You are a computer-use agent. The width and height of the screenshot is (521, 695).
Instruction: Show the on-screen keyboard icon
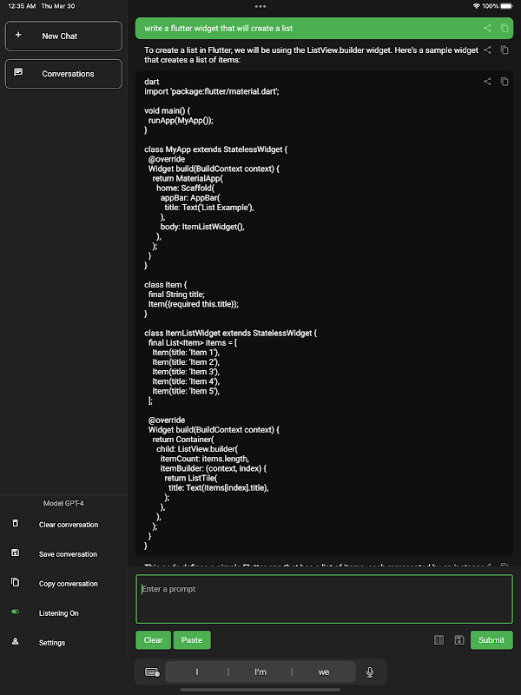(x=152, y=672)
